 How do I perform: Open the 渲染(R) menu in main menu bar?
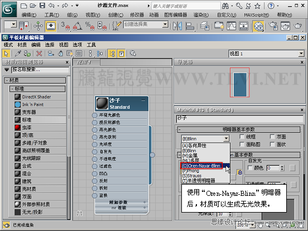(201, 15)
